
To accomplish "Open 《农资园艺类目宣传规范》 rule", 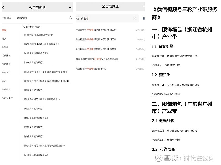I will tap(36, 155).
